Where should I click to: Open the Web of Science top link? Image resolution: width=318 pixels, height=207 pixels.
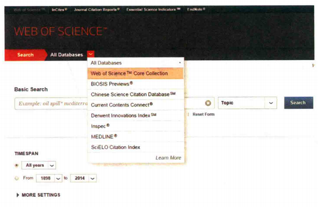(x=29, y=10)
